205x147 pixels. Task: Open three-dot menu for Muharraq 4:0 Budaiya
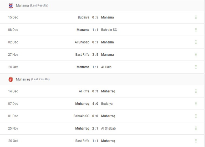pyautogui.click(x=196, y=104)
